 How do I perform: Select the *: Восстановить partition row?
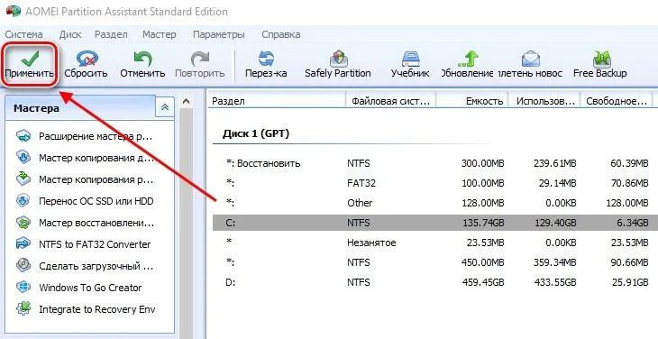(434, 163)
